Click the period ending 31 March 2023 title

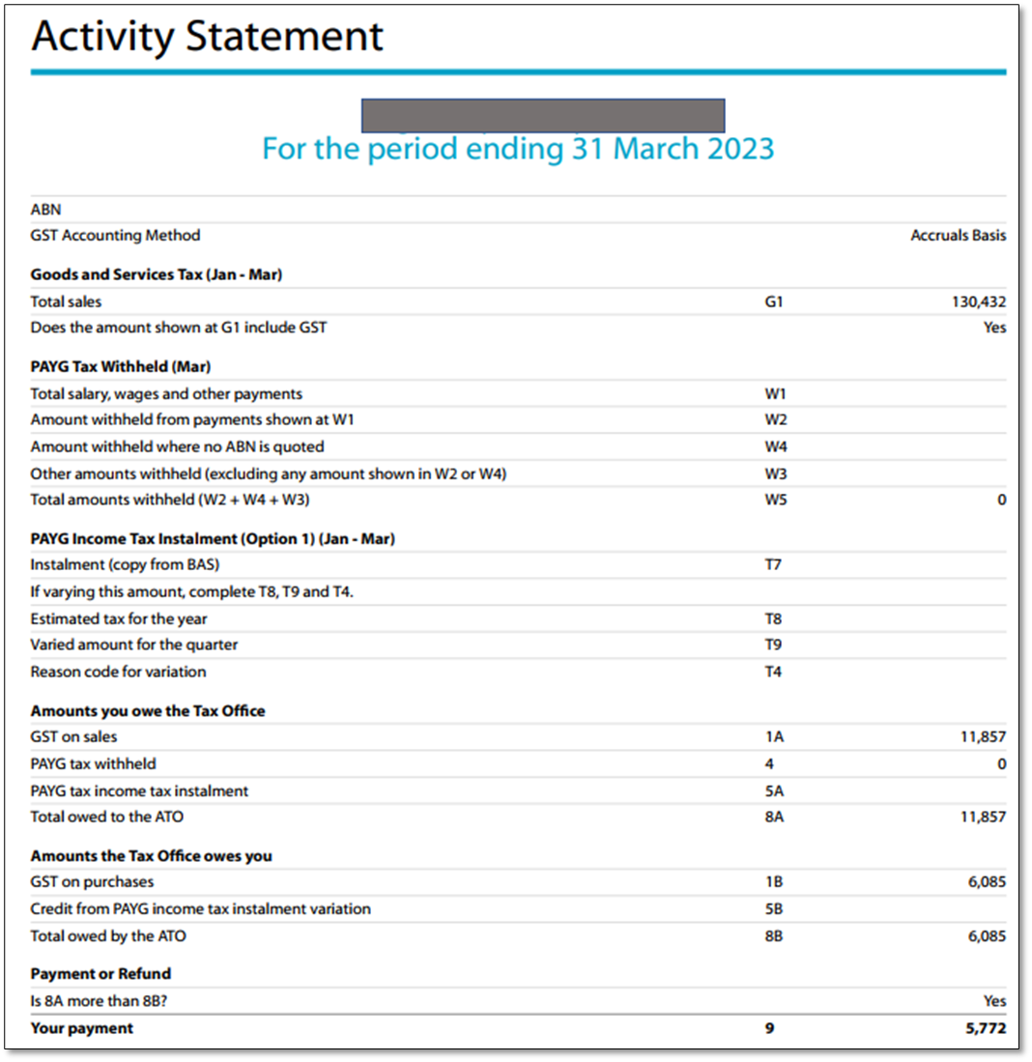[518, 149]
